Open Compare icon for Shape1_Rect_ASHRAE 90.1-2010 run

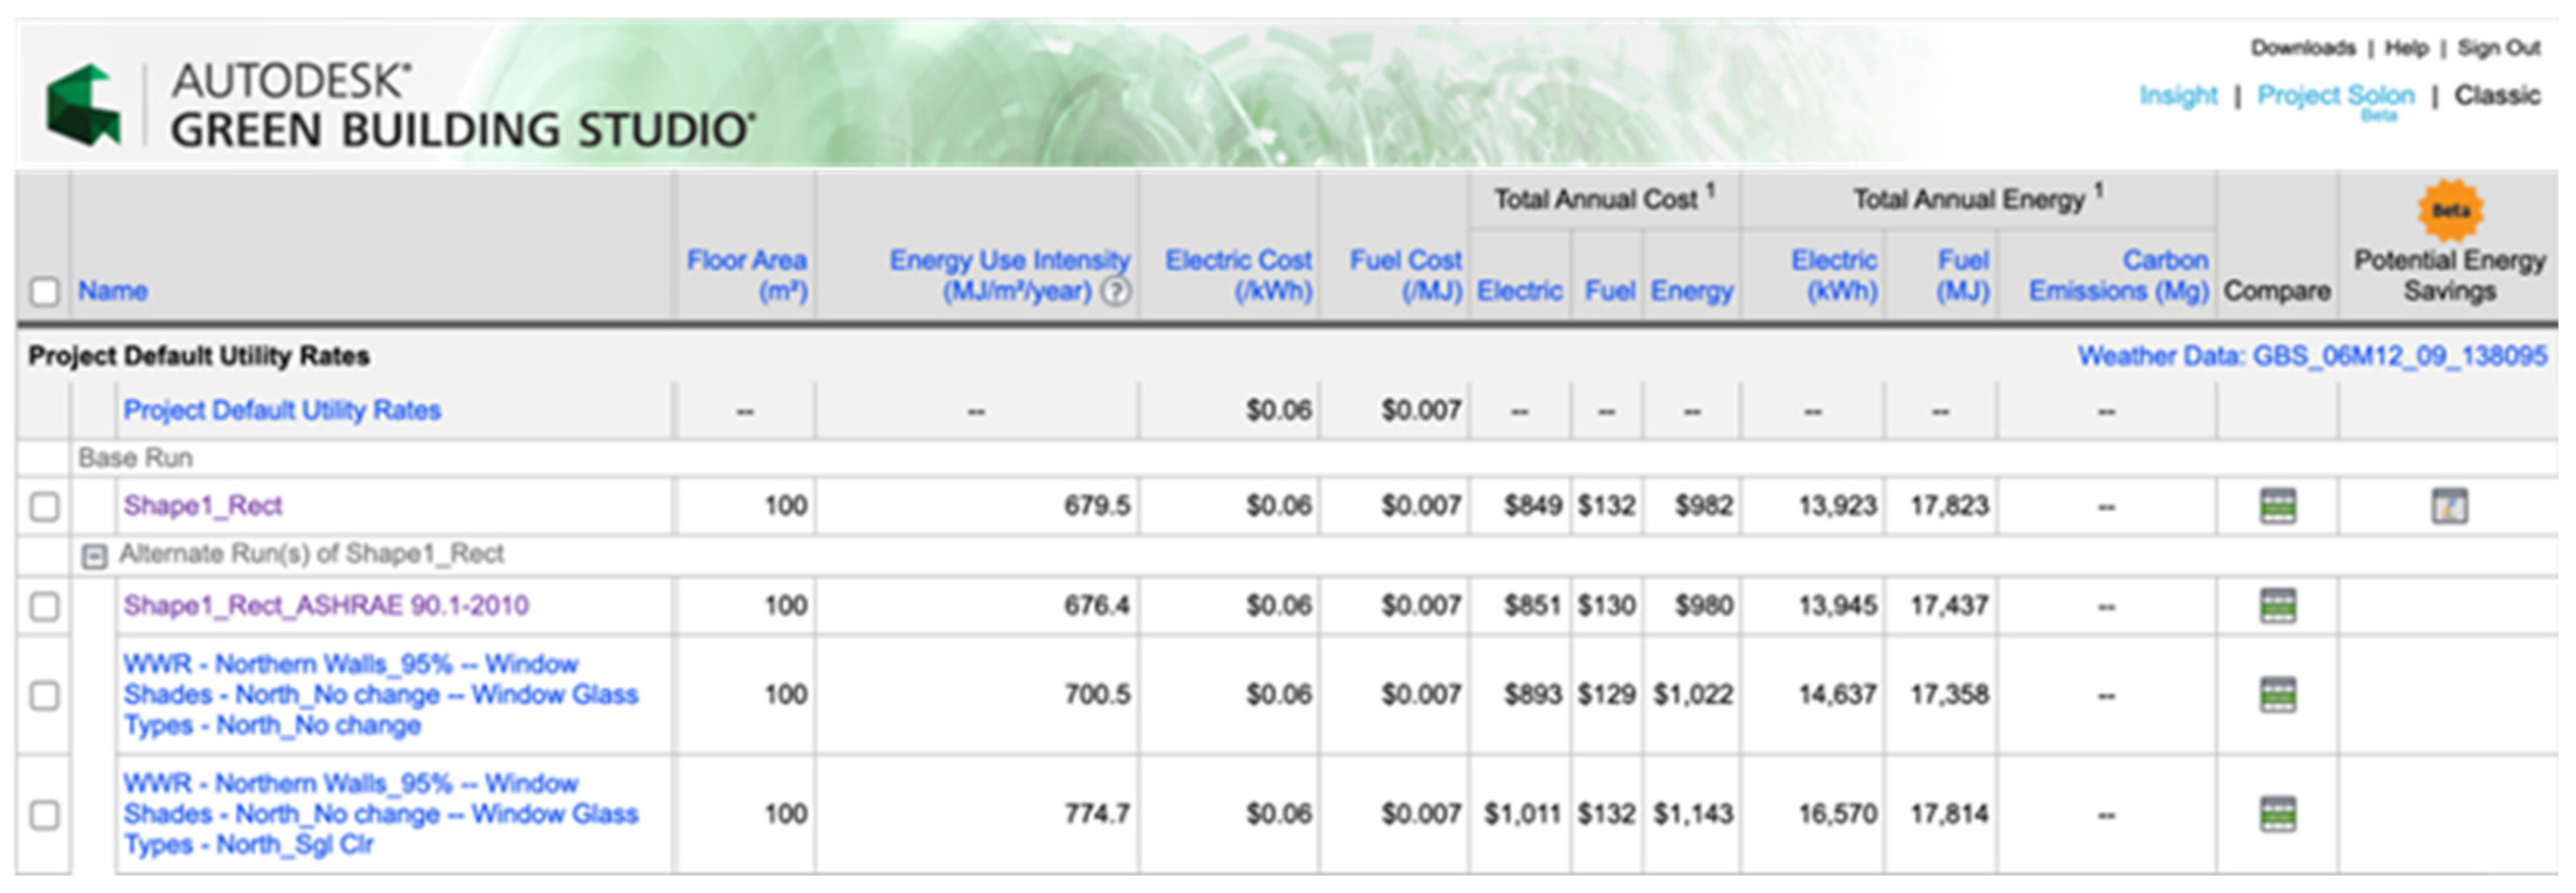pos(2277,606)
